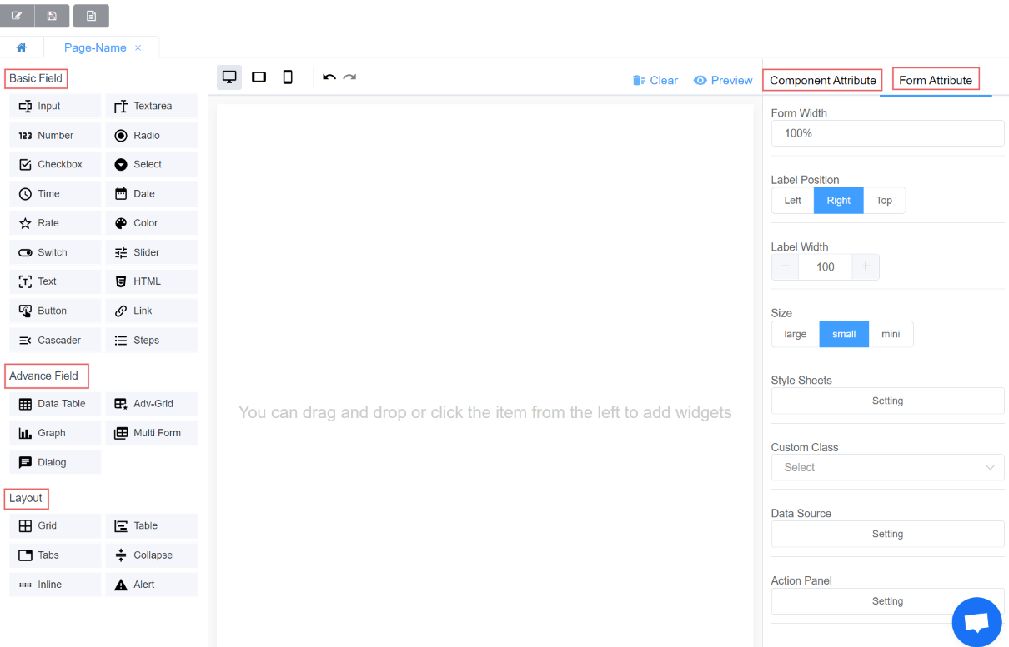Add a Textarea widget
Screen dimensions: 1009x647
coord(151,106)
